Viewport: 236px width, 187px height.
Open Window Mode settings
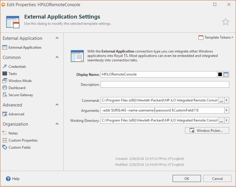point(20,81)
